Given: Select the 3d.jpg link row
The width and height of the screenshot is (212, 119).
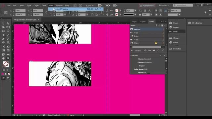Looking at the screenshot, I should (x=147, y=43).
